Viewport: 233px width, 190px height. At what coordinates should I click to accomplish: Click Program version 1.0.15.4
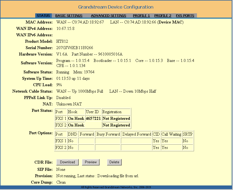tap(82, 61)
